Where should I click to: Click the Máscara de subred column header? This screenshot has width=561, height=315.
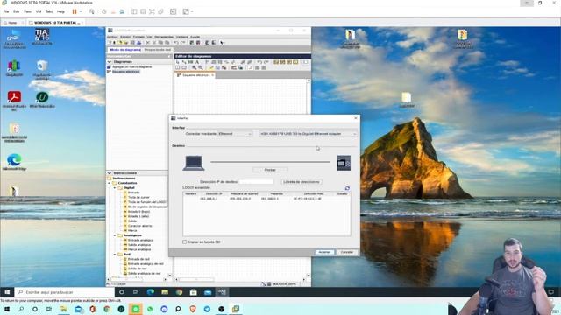coord(245,193)
